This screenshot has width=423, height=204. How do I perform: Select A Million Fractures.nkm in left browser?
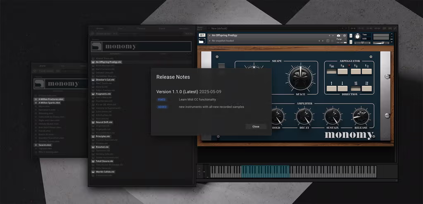tap(49, 99)
